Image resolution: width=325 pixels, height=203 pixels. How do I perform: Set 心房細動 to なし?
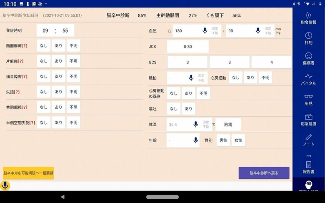coord(235,78)
